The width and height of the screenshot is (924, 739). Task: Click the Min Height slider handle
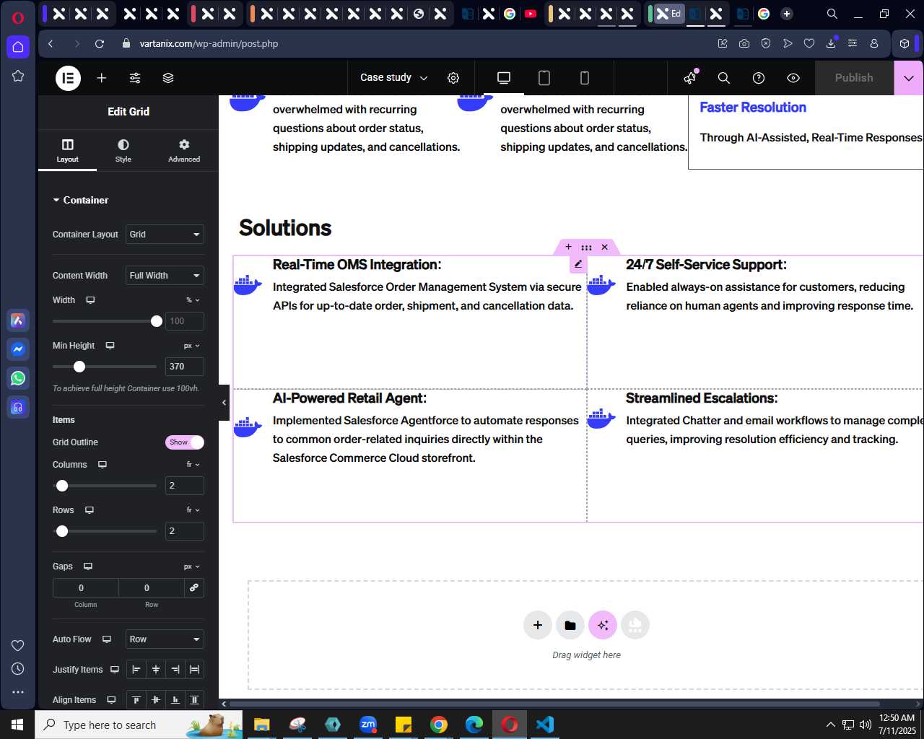pos(79,367)
